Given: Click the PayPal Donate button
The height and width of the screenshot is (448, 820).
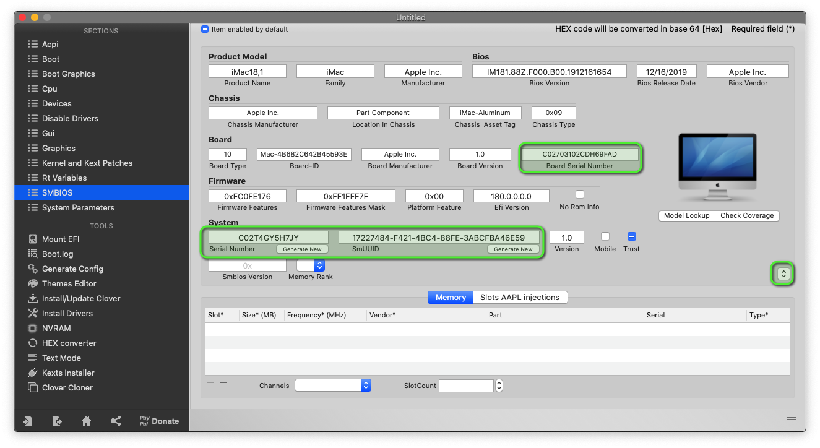Looking at the screenshot, I should click(159, 421).
